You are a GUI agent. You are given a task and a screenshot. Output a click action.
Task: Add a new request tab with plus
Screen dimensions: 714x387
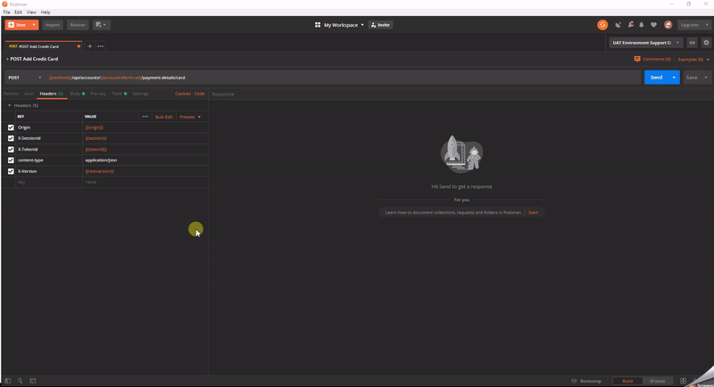pos(89,45)
